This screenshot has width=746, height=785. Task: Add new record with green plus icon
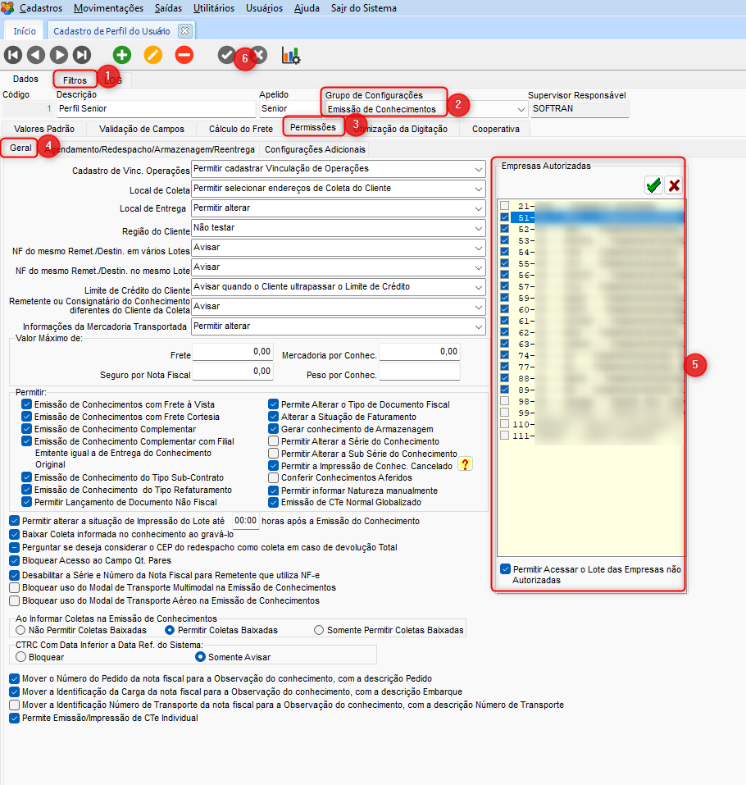click(122, 55)
